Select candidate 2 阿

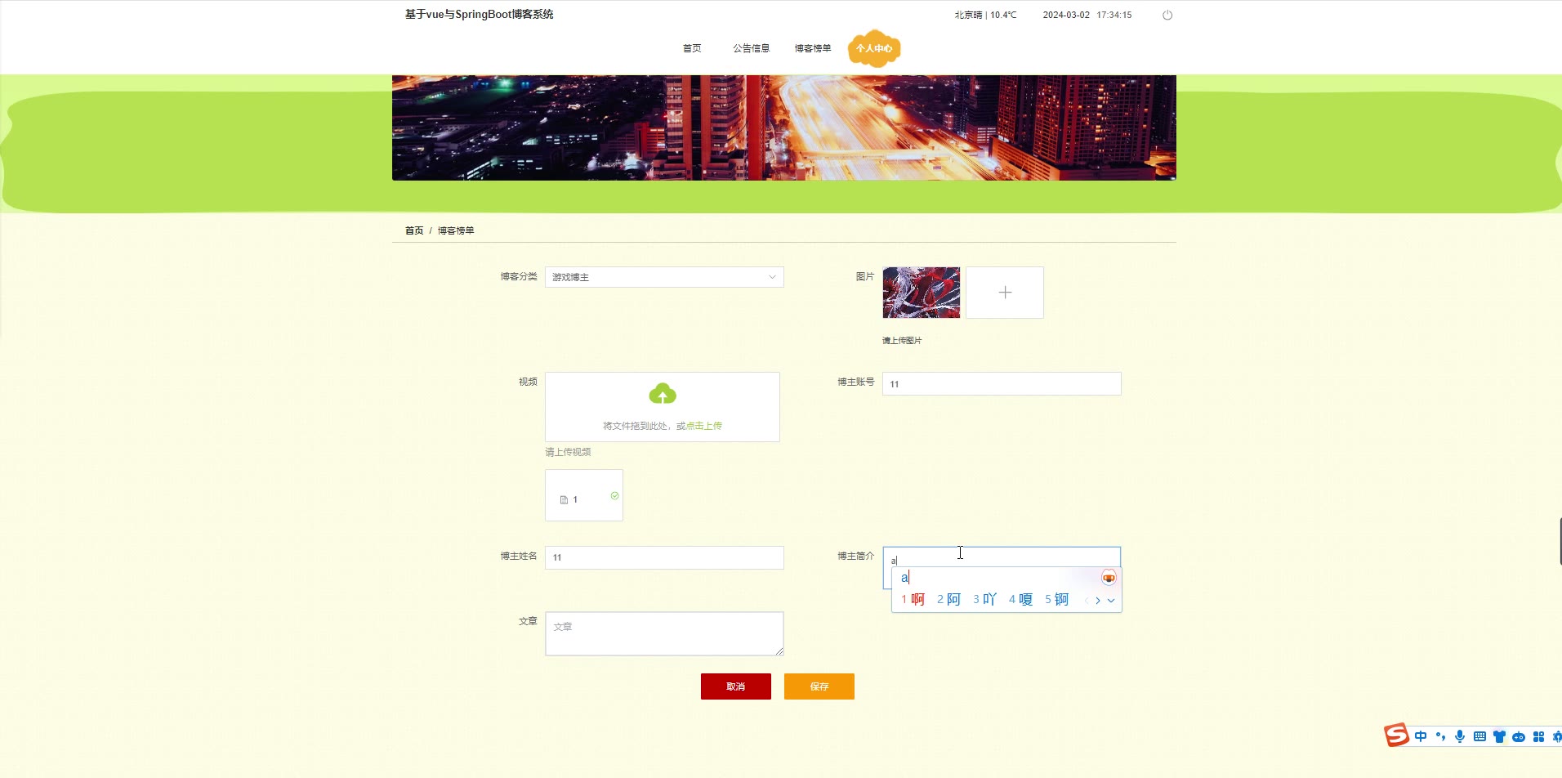pos(948,600)
